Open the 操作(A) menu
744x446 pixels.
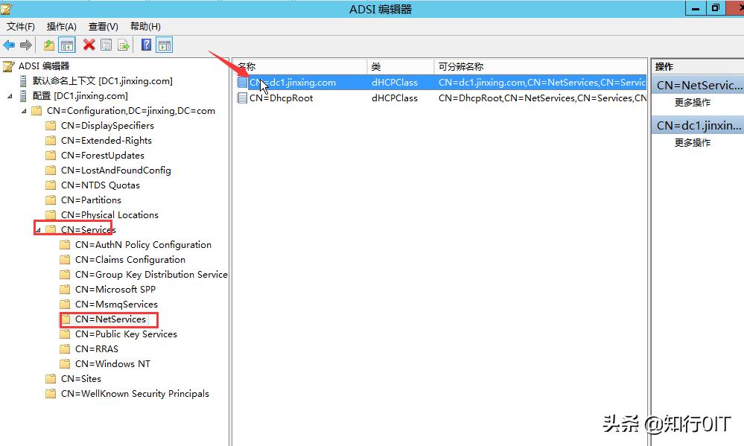[x=61, y=27]
